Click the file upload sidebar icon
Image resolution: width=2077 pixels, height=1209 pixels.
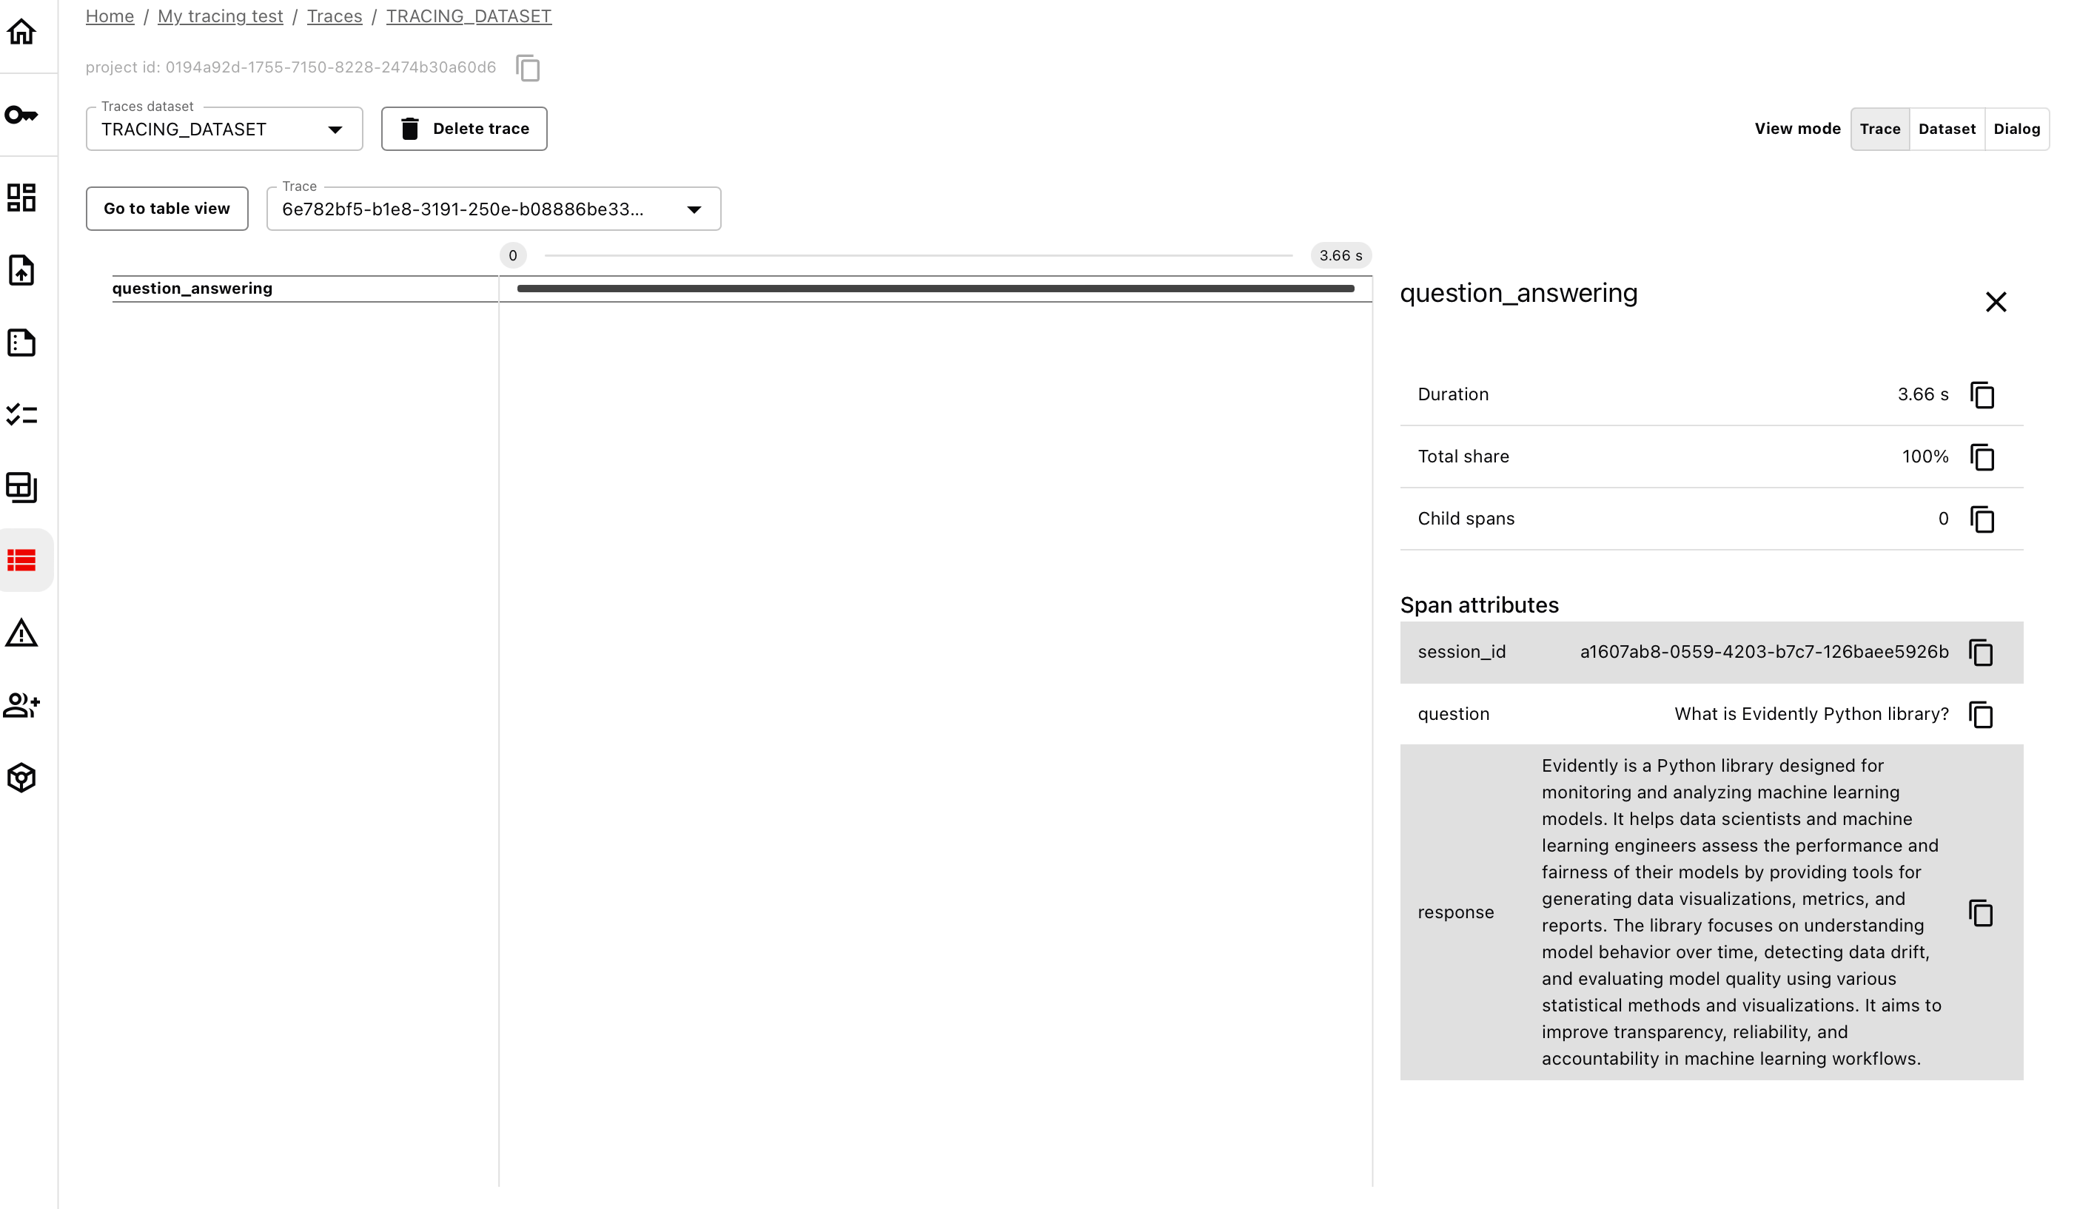click(x=21, y=270)
